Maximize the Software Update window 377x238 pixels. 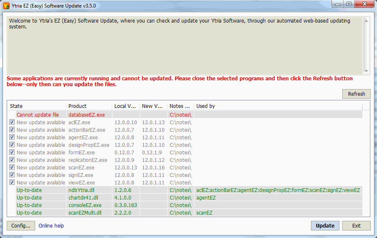pyautogui.click(x=349, y=4)
